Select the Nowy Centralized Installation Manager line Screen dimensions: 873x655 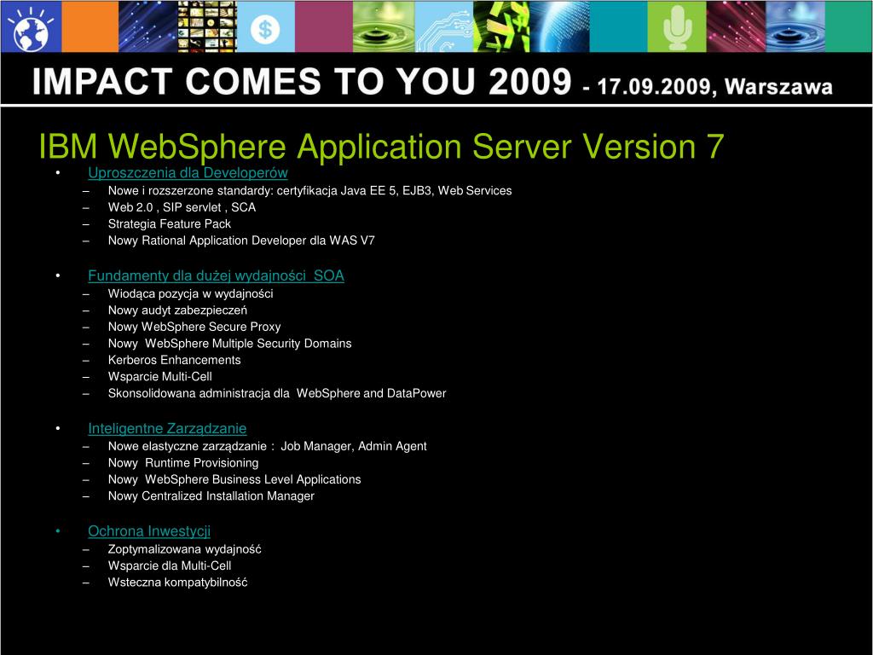coord(211,496)
